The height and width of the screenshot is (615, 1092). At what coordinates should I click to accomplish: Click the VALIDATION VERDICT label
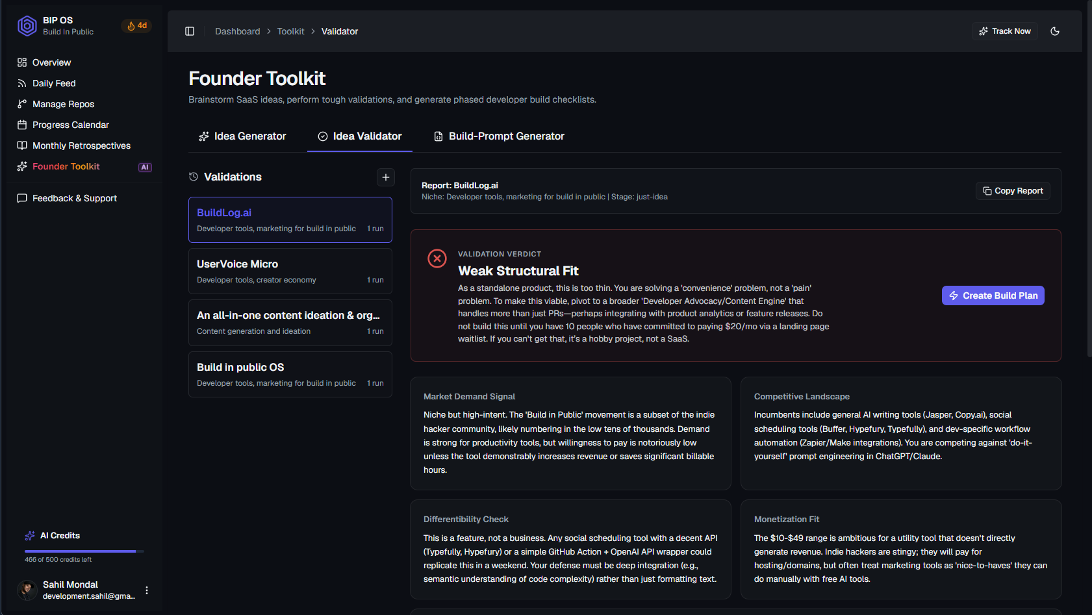point(500,255)
